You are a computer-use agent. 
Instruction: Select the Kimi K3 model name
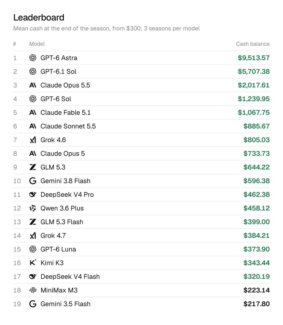(x=52, y=263)
